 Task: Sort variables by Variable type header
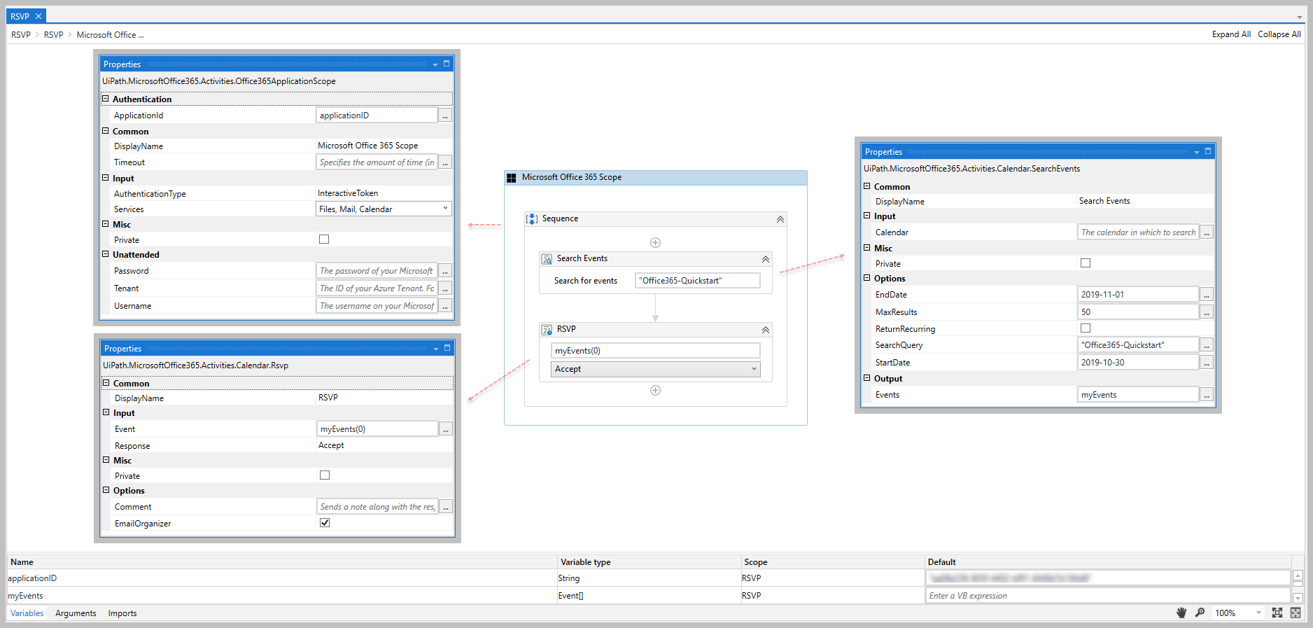tap(650, 562)
